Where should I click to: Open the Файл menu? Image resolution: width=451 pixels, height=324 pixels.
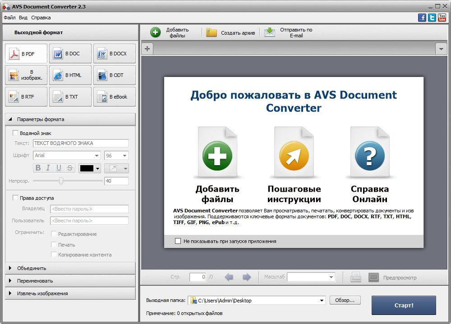tap(9, 18)
